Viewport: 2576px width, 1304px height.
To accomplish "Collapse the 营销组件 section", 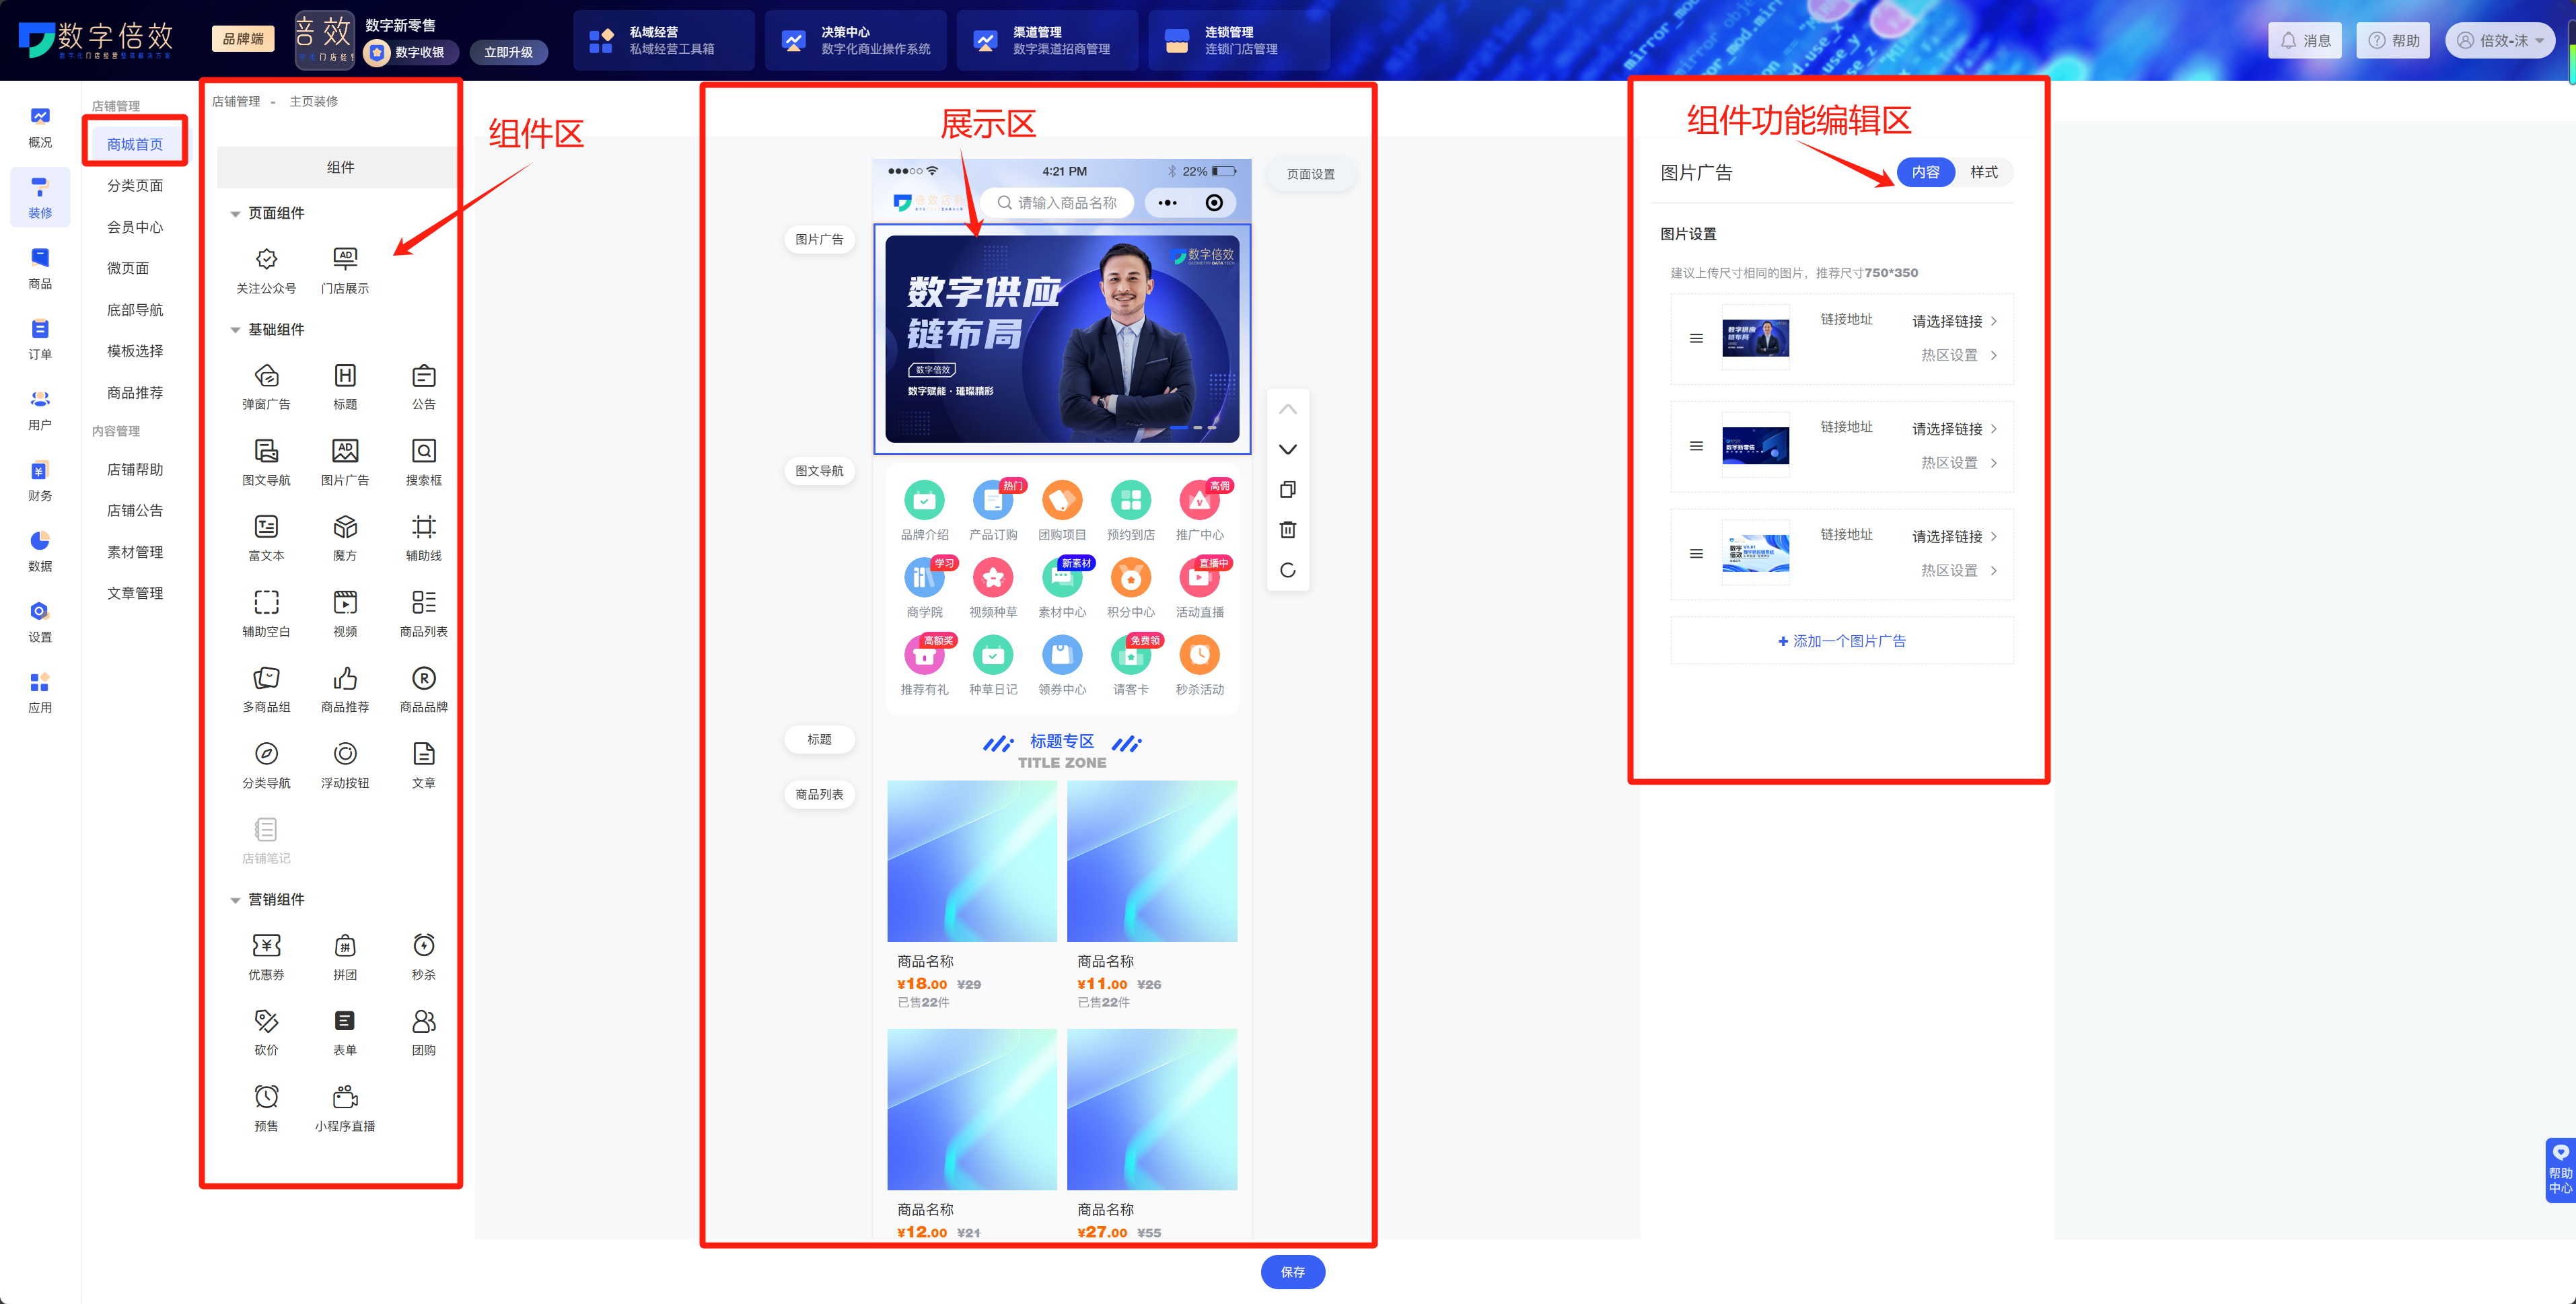I will pos(235,900).
